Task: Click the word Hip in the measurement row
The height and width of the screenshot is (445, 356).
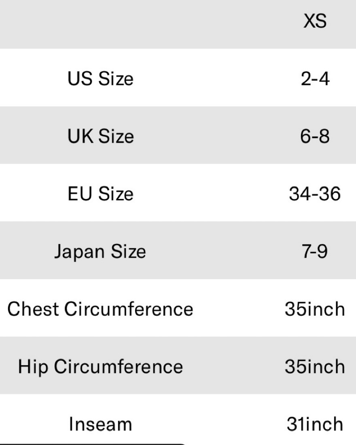Action: click(33, 367)
